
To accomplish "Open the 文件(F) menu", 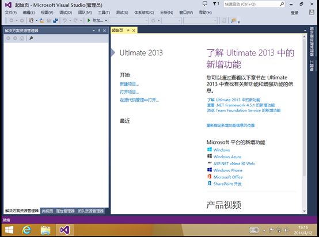I will pyautogui.click(x=11, y=13).
